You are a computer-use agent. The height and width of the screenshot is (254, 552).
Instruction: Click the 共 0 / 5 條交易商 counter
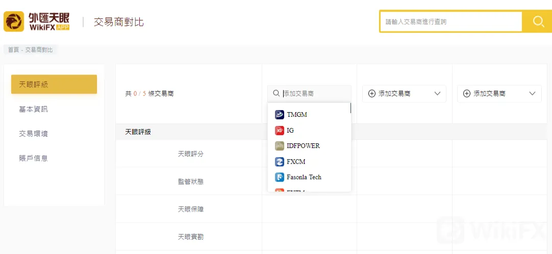tap(149, 94)
